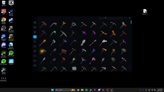Show hidden system tray icons
Viewport: 164px width, 92px height.
click(x=140, y=90)
